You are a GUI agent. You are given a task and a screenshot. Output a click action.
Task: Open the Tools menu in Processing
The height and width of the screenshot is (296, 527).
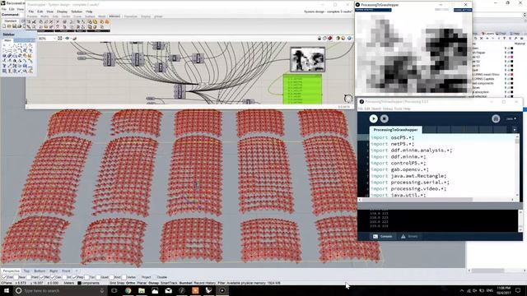coord(398,109)
